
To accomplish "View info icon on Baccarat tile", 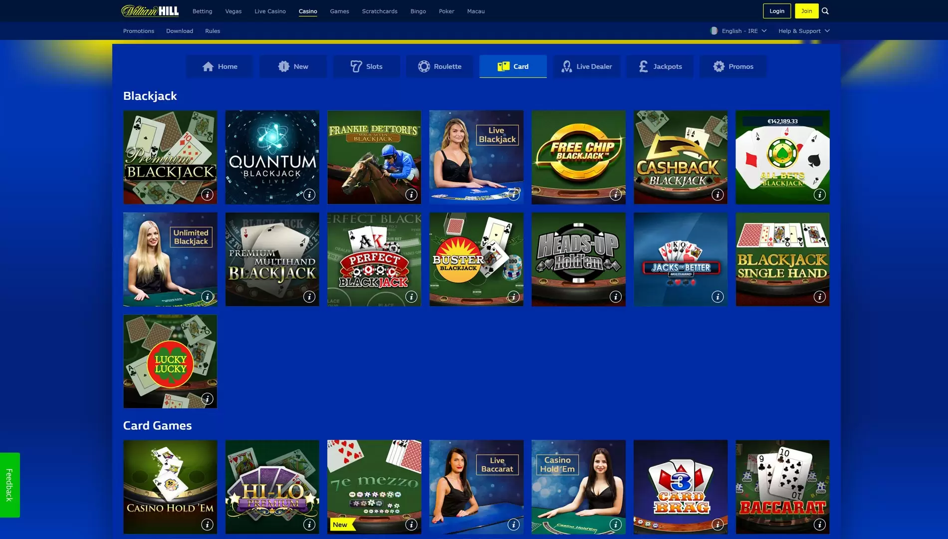I will click(x=819, y=525).
